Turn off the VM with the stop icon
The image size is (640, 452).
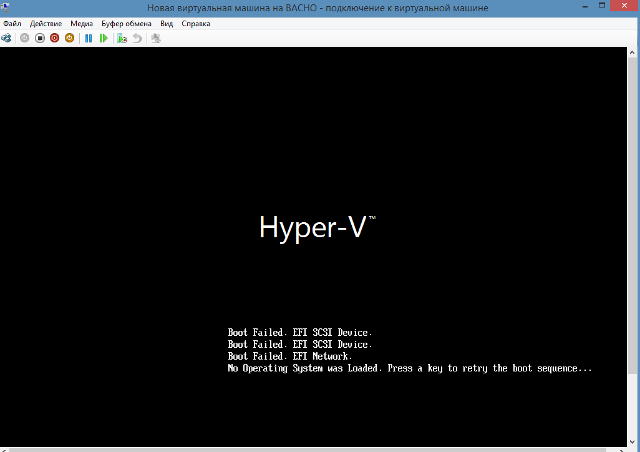point(39,38)
